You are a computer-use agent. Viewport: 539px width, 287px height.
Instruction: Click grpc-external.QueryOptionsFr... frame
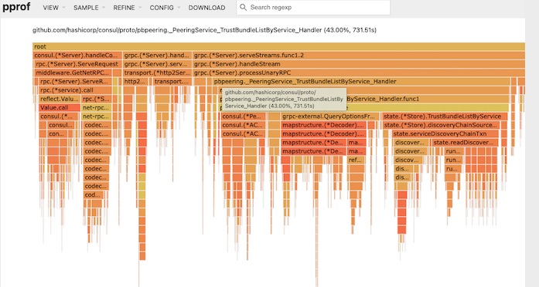(330, 116)
